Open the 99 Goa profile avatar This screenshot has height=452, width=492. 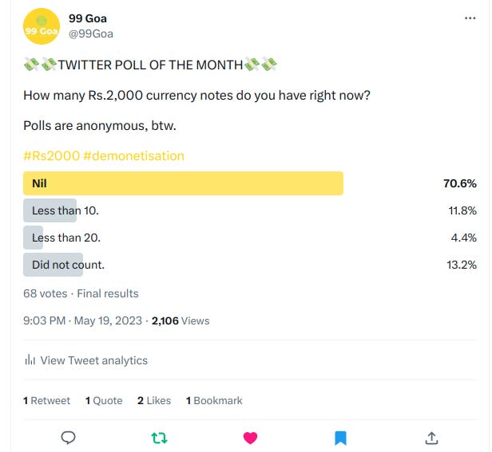click(42, 26)
